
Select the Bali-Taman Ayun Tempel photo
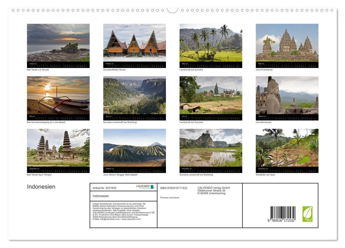coord(58,148)
